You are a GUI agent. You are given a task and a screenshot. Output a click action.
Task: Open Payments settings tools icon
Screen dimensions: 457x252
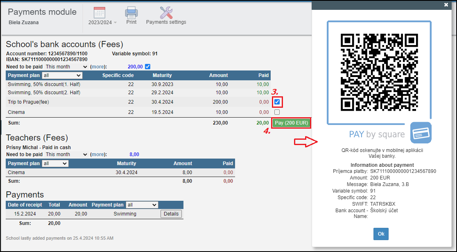(x=166, y=13)
